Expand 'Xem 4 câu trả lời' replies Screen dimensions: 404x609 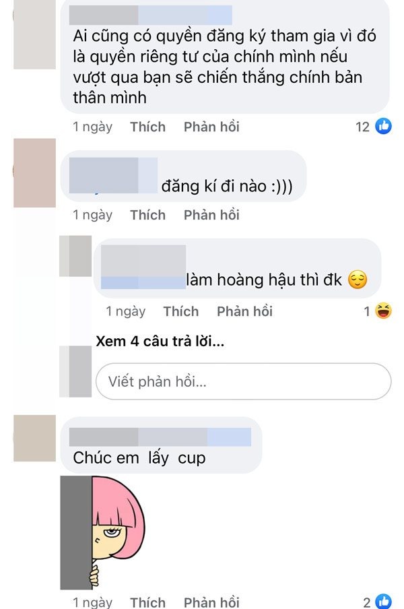pyautogui.click(x=160, y=342)
